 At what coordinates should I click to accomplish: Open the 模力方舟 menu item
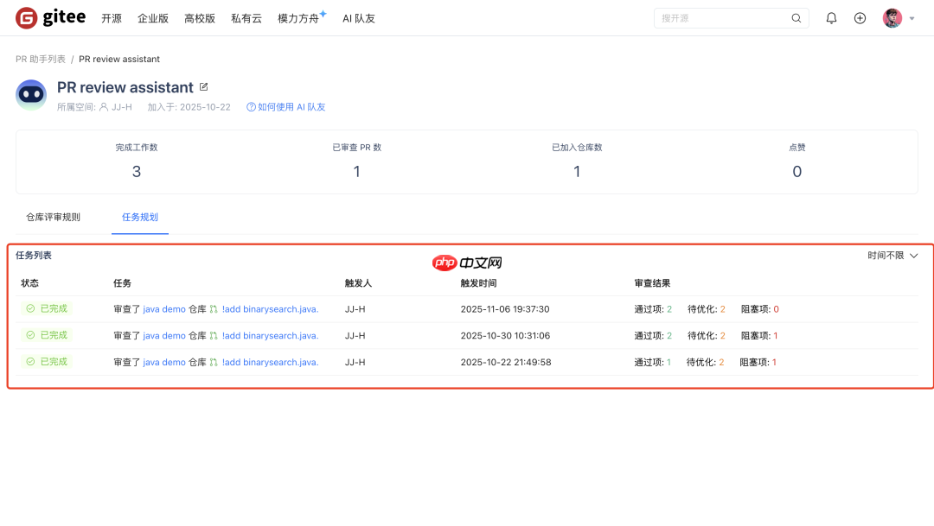tap(297, 18)
